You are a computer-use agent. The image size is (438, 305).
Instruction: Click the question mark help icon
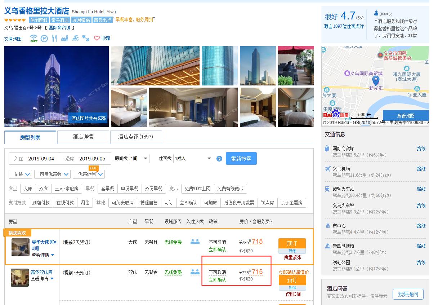pyautogui.click(x=219, y=158)
